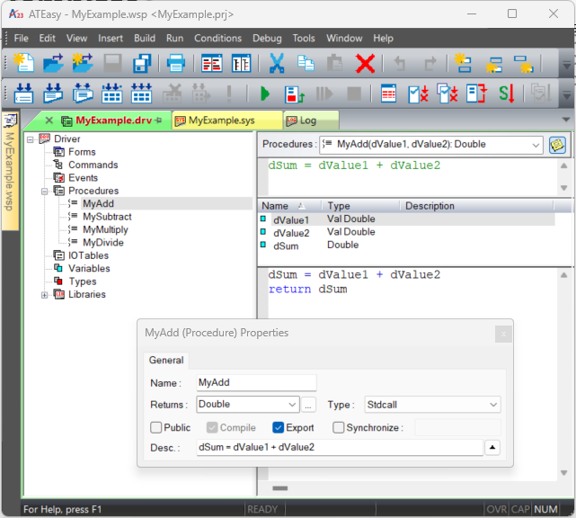Click the ellipsis button next to Returns
Viewport: 576px width, 518px height.
[308, 405]
